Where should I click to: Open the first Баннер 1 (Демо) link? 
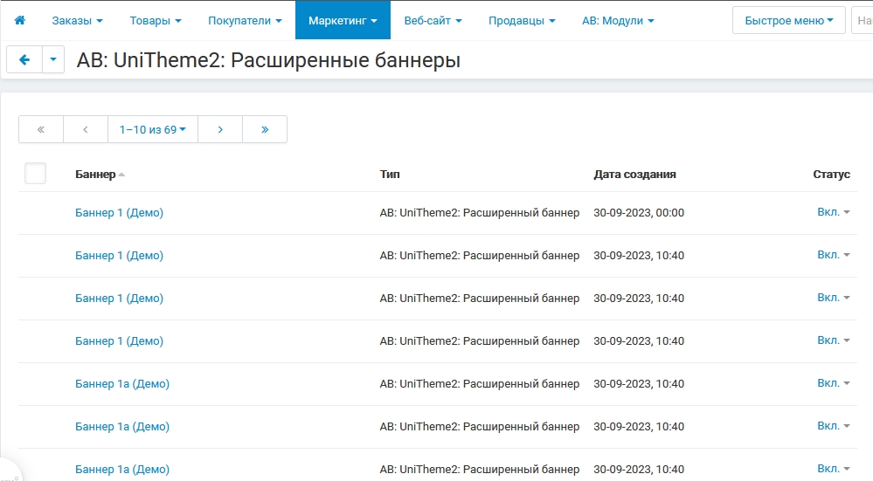click(119, 212)
